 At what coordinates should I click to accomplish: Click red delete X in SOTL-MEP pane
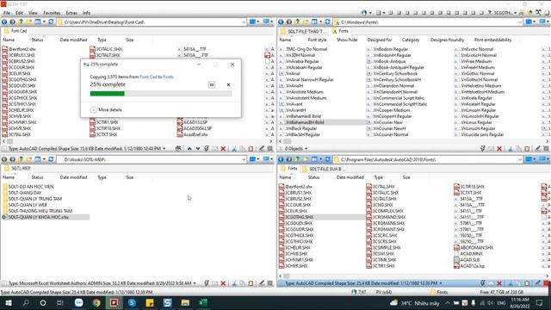223,283
